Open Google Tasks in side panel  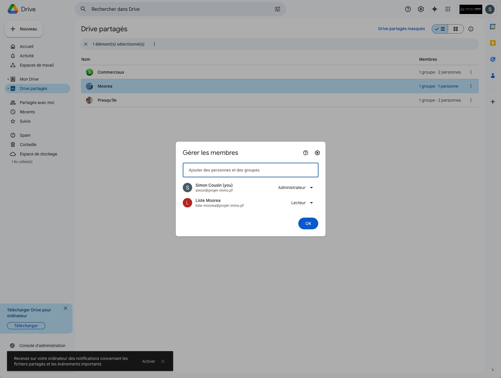(493, 59)
